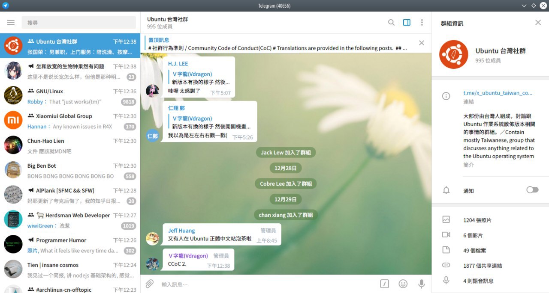Screen dimensions: 549x293
Task: Record a voice message with the microphone
Action: click(x=422, y=284)
